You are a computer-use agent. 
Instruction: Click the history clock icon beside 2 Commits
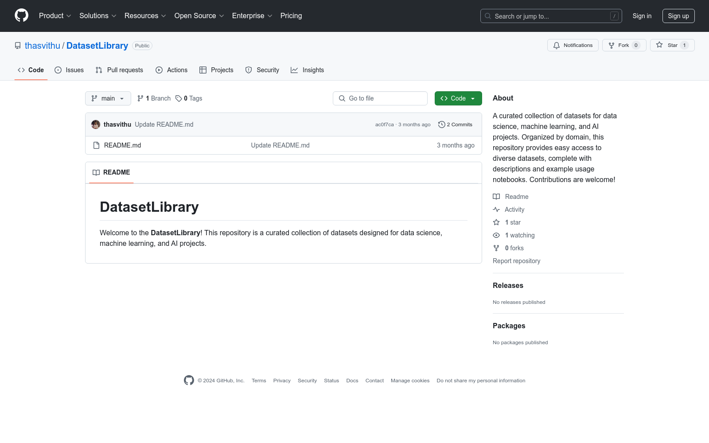coord(441,124)
